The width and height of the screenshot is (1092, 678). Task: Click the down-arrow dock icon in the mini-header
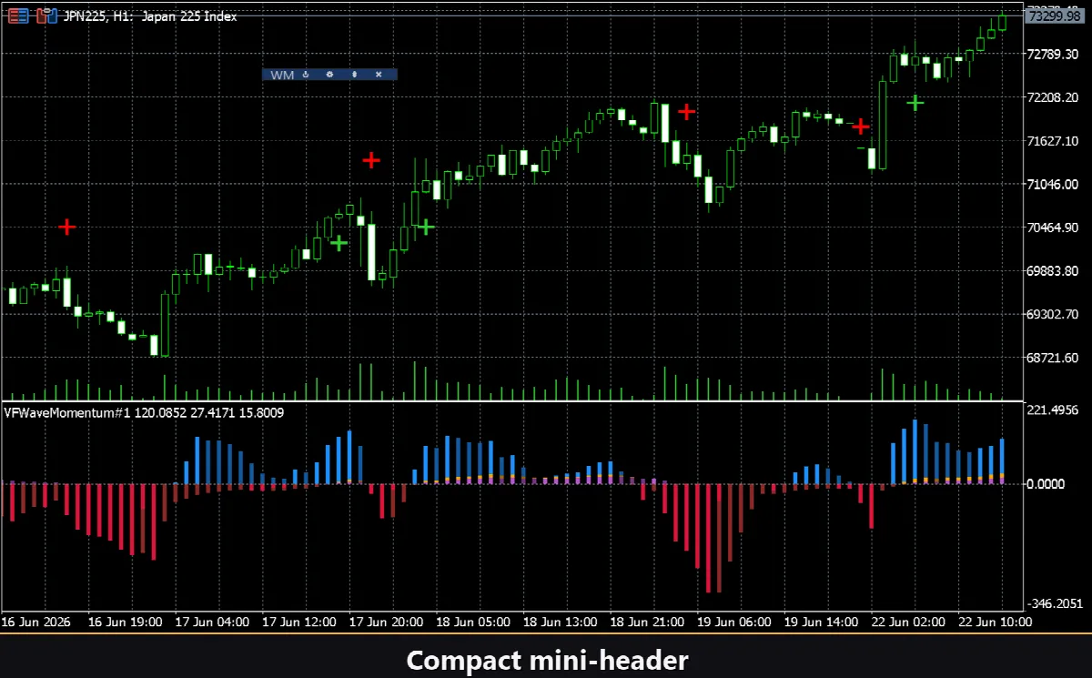[x=307, y=75]
